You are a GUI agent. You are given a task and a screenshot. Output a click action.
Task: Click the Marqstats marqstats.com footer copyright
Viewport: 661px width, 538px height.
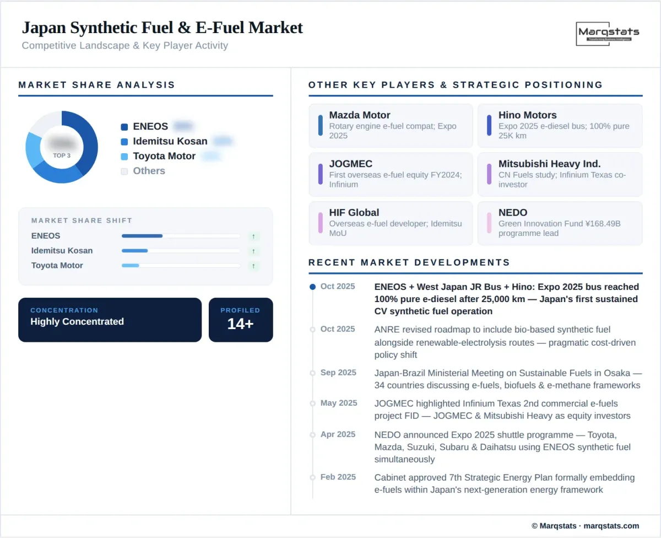(586, 526)
